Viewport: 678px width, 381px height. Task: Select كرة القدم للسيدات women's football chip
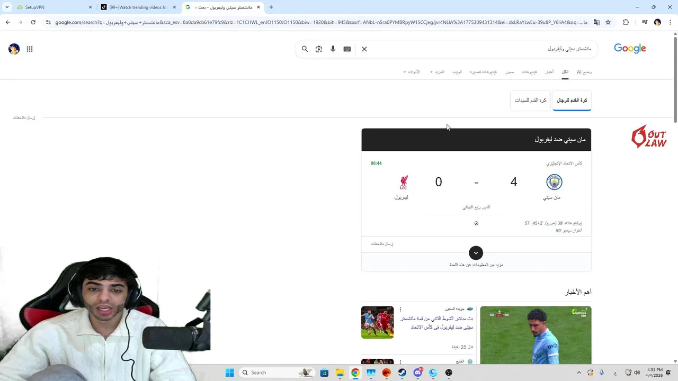coord(531,100)
